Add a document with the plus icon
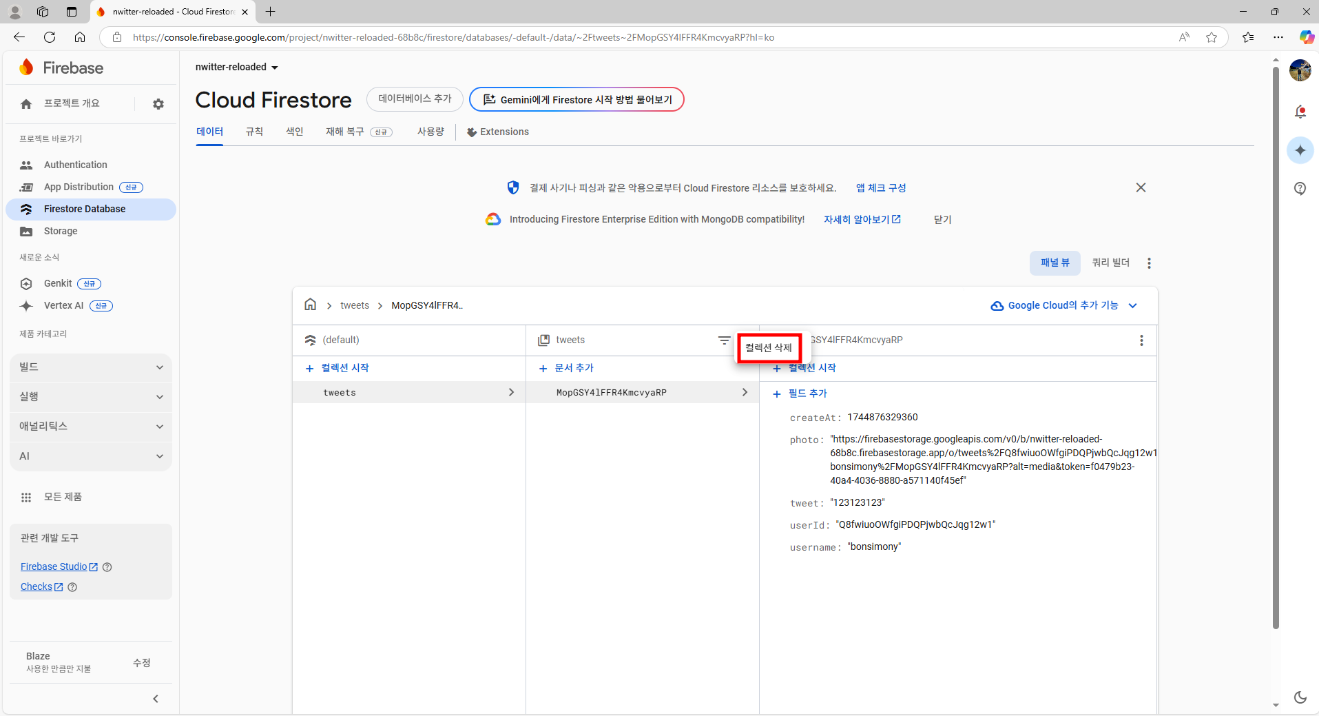Image resolution: width=1319 pixels, height=716 pixels. coord(543,369)
